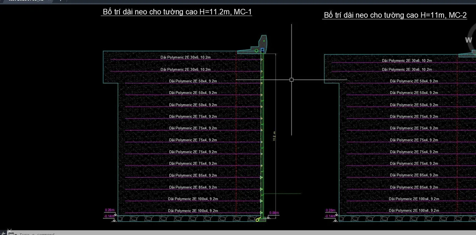Select the '0.26m' level label in MC-1

pos(110,210)
